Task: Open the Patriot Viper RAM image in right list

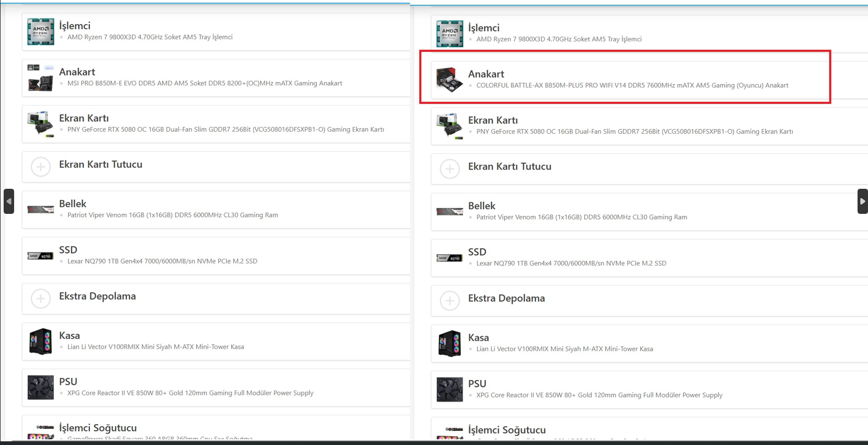Action: pos(450,212)
